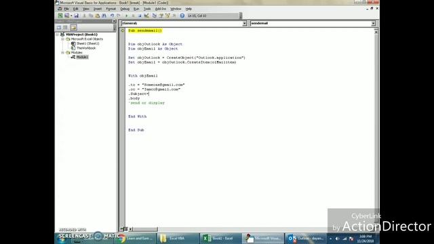The height and width of the screenshot is (244, 434).
Task: Click the Find binoculars icon
Action: [x=104, y=16]
